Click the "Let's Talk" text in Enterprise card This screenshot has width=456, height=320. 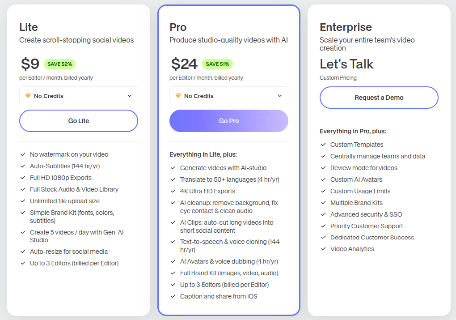click(x=346, y=64)
